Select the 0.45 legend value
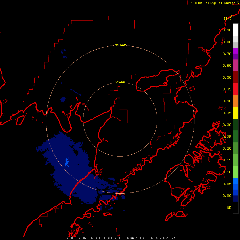Screen dimensions: 240x240 click(x=227, y=89)
